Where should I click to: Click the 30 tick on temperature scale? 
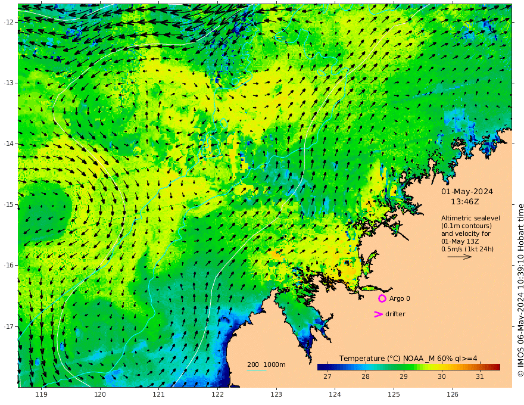tap(442, 376)
